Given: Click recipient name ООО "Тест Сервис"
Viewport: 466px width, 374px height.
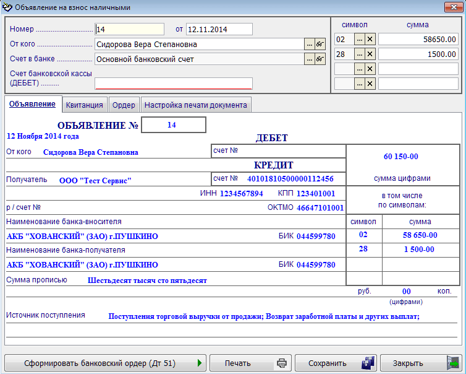Looking at the screenshot, I should click(x=95, y=180).
